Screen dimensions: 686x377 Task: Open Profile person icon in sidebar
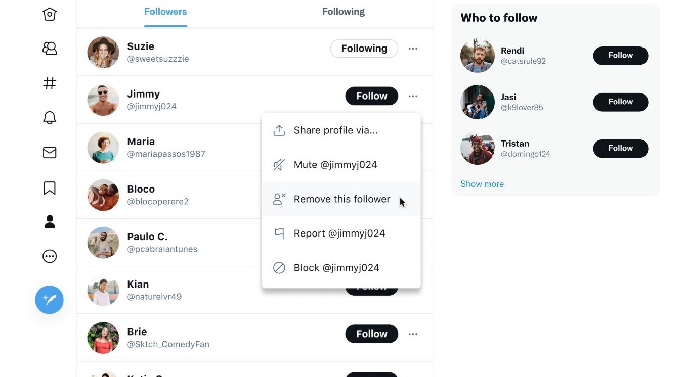(x=50, y=222)
